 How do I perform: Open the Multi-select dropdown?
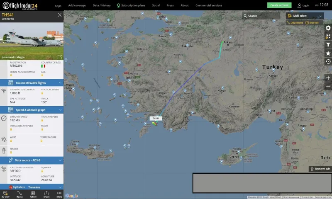click(305, 16)
